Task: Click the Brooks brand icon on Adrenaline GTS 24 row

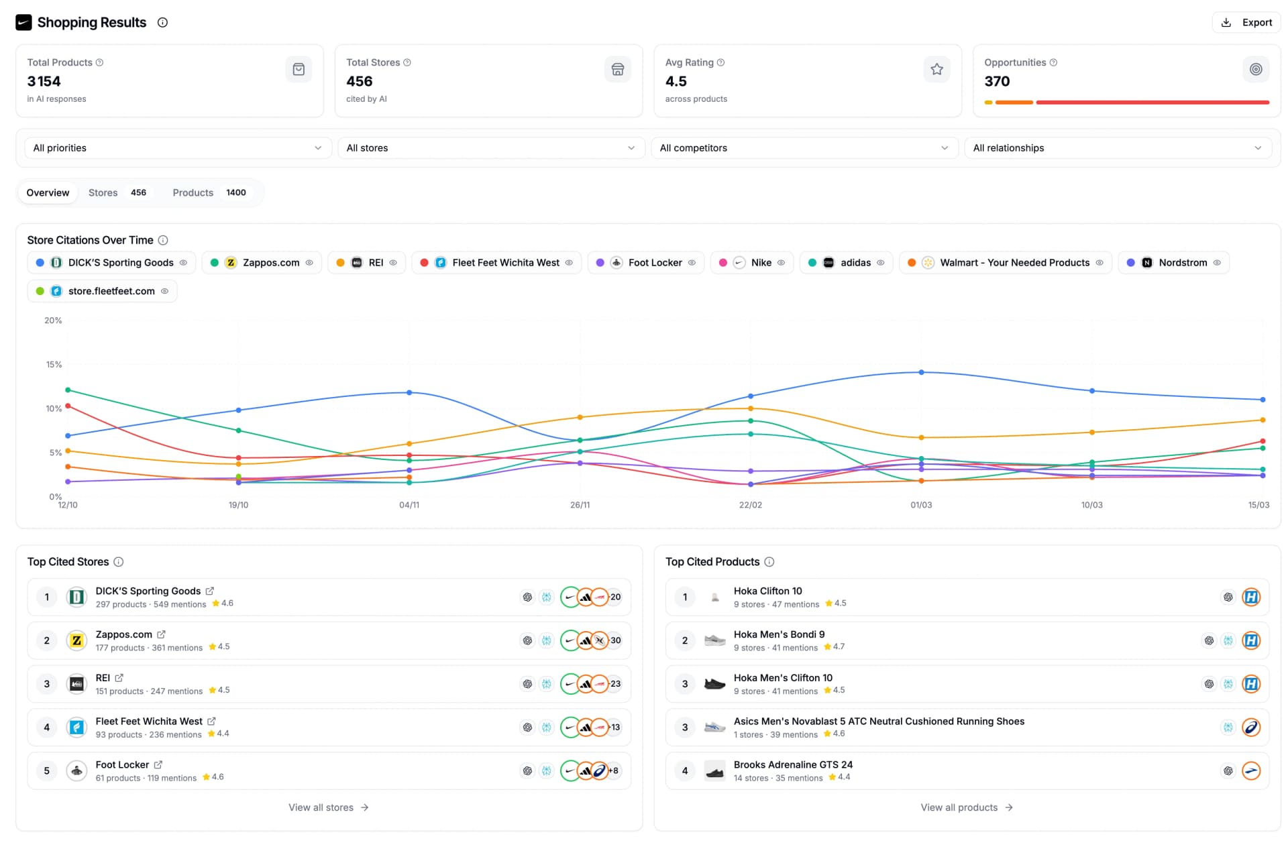Action: [x=1251, y=770]
